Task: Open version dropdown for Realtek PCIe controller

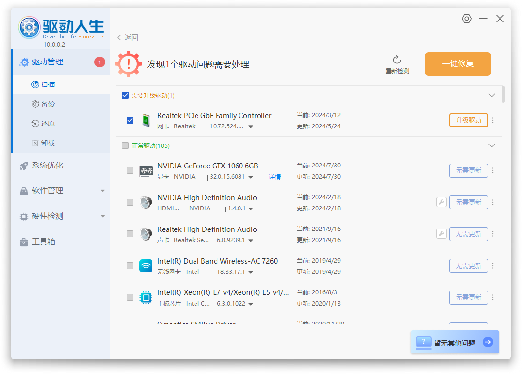Action: coord(251,127)
